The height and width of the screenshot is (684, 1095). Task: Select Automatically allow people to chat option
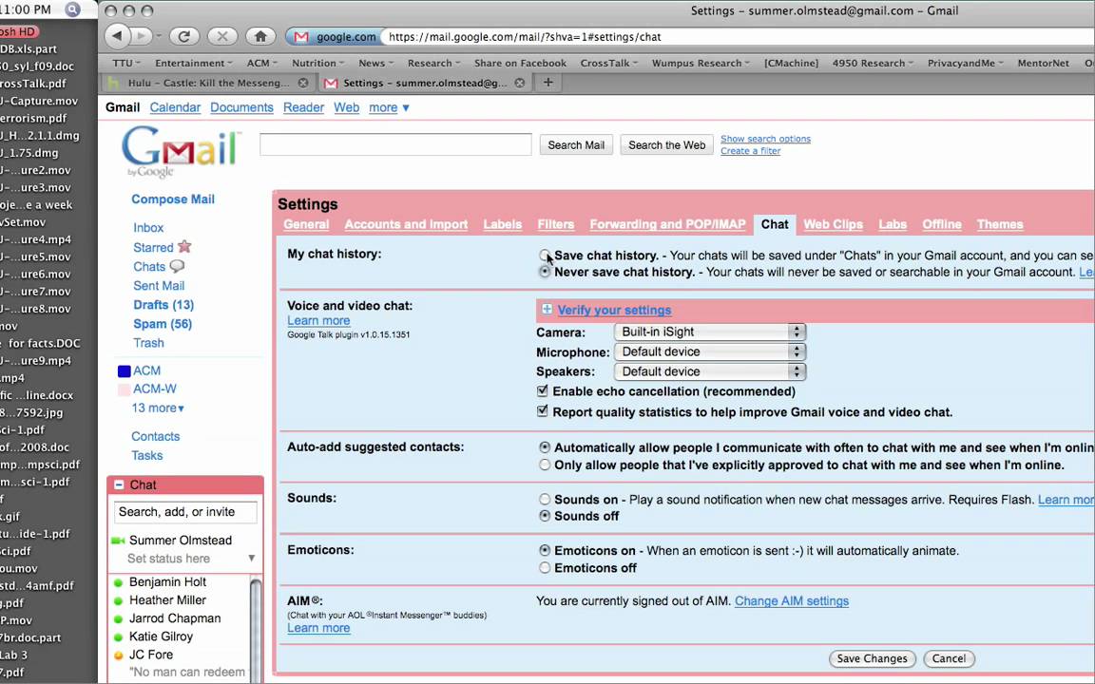pyautogui.click(x=545, y=447)
